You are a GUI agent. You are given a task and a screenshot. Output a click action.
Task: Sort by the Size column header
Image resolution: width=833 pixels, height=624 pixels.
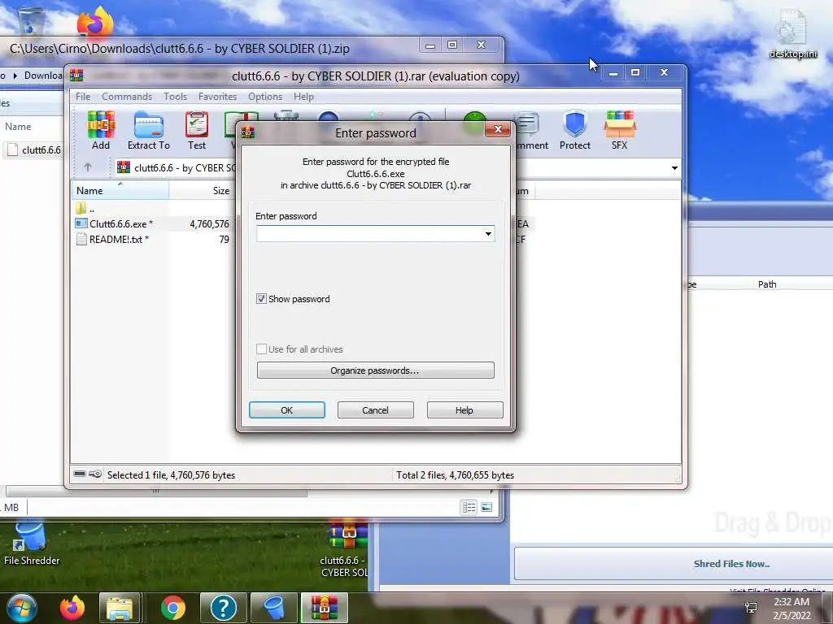(x=201, y=190)
